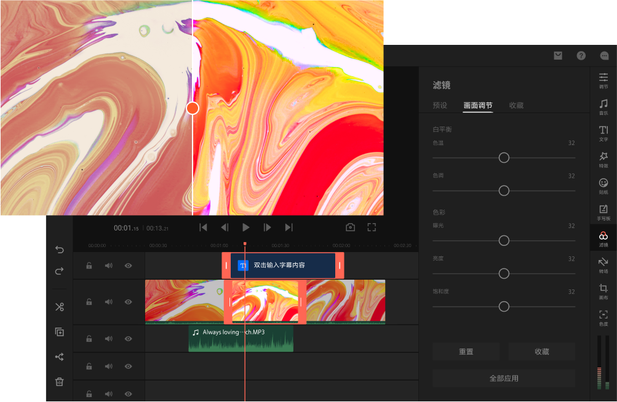Viewport: 617px width, 402px height.
Task: Switch to the 预设 (Presets) tab
Action: coord(440,105)
